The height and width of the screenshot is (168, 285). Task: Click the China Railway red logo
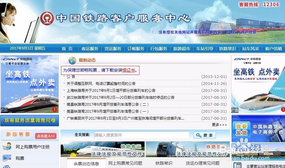click(x=47, y=18)
